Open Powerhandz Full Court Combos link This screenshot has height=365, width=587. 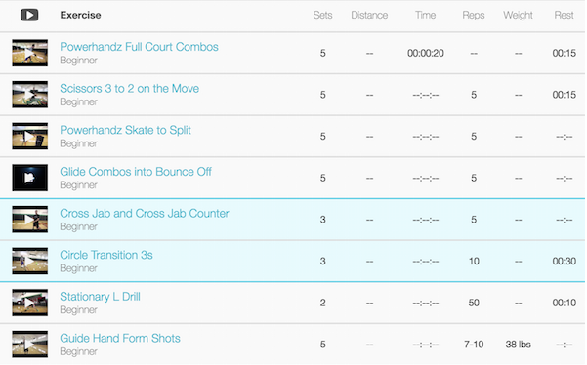tap(139, 47)
